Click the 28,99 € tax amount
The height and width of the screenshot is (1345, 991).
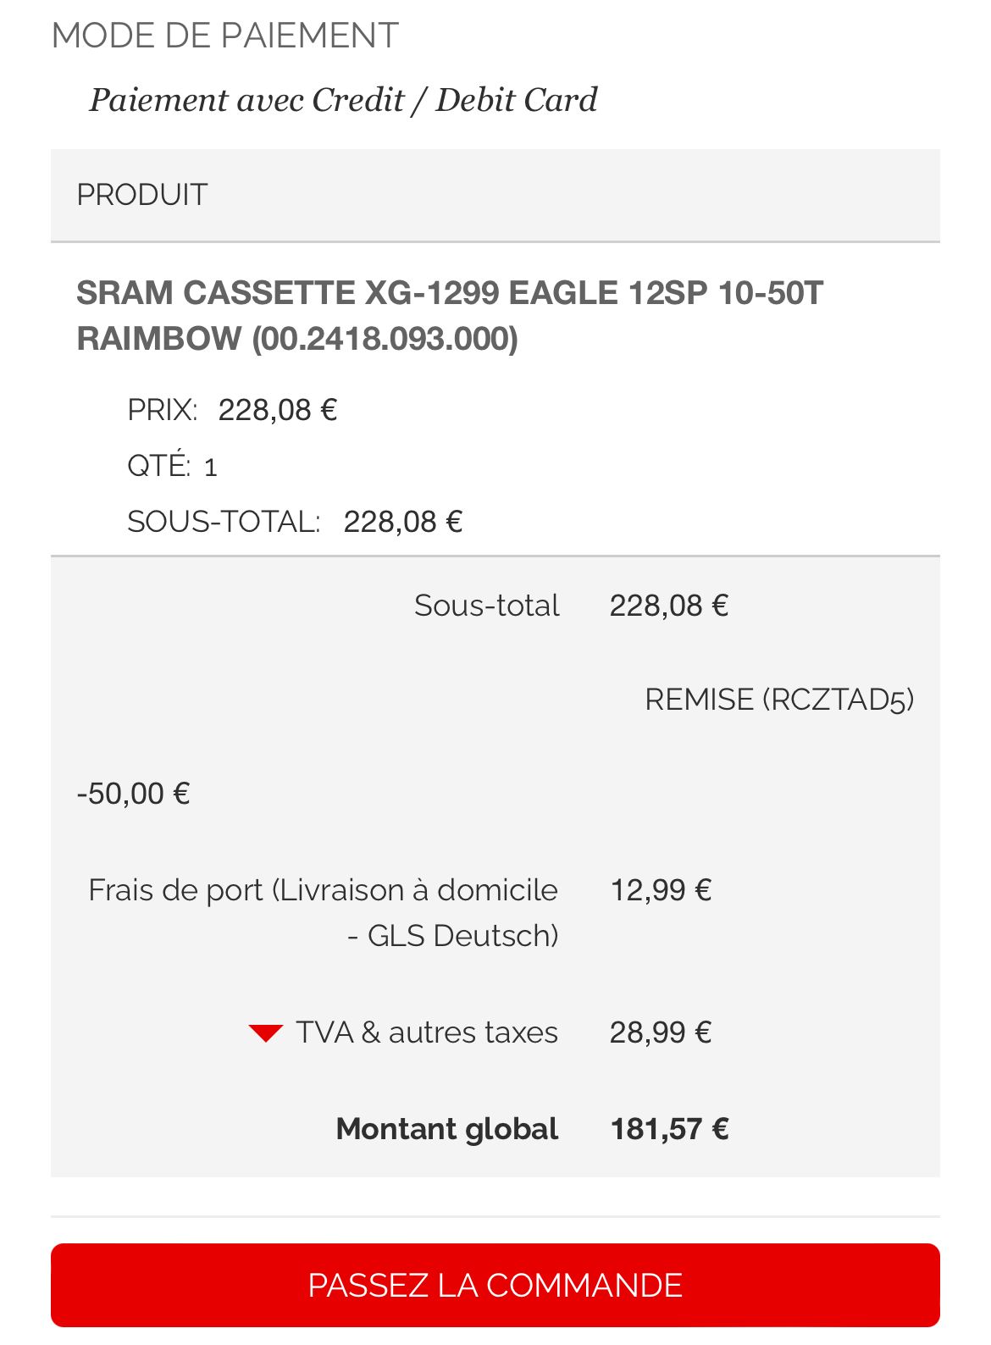661,1032
